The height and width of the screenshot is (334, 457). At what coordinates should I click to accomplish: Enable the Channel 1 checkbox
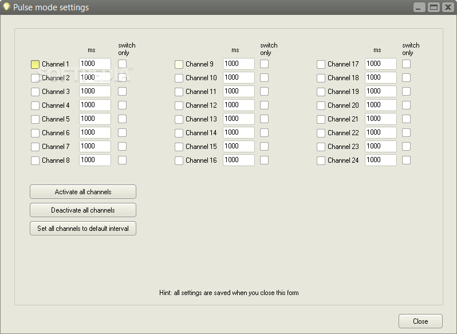[35, 64]
